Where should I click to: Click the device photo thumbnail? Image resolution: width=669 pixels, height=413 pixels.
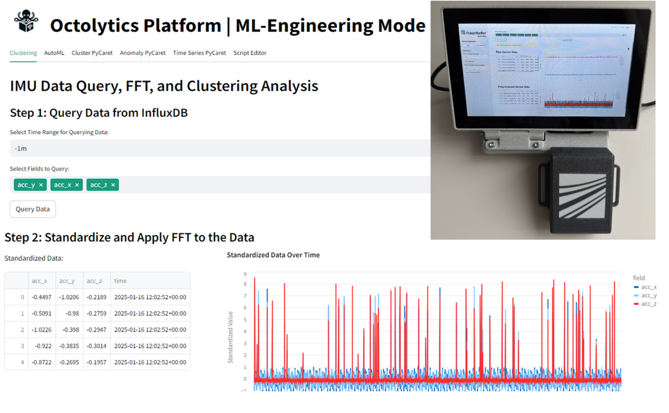click(543, 120)
